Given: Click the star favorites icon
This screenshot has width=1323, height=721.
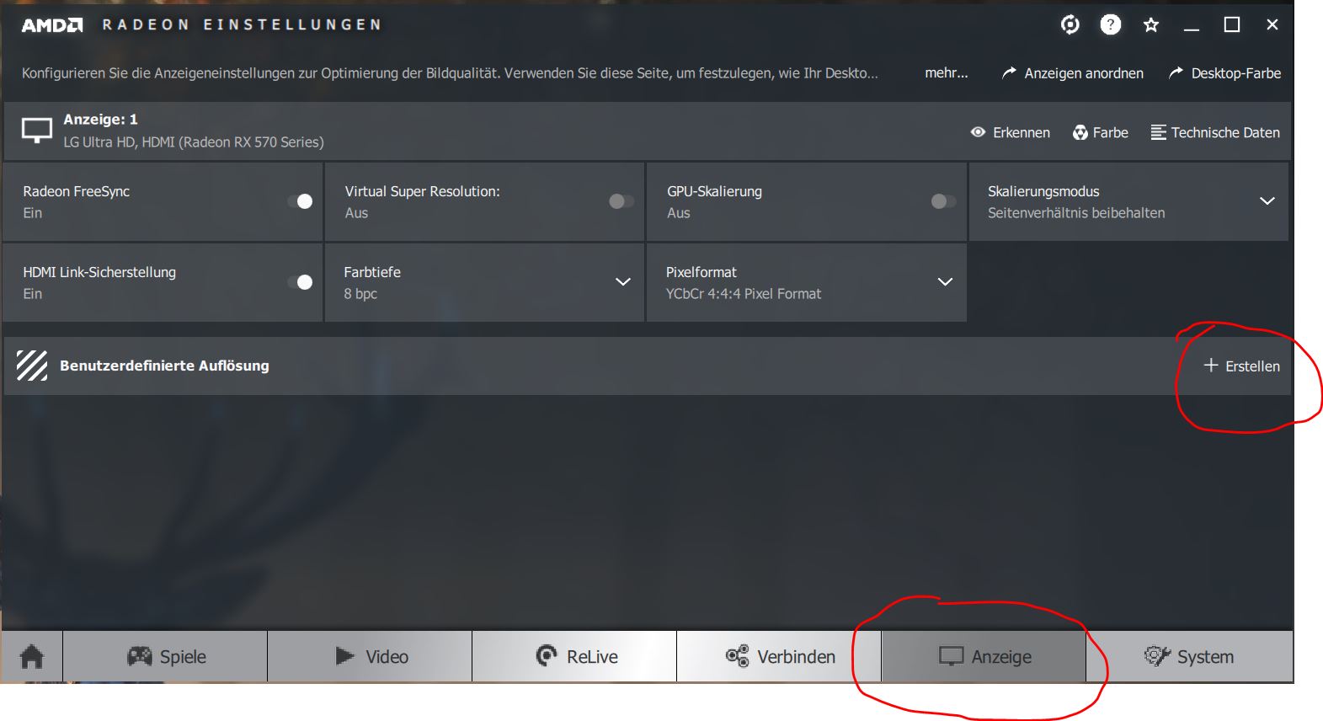Looking at the screenshot, I should [1151, 25].
